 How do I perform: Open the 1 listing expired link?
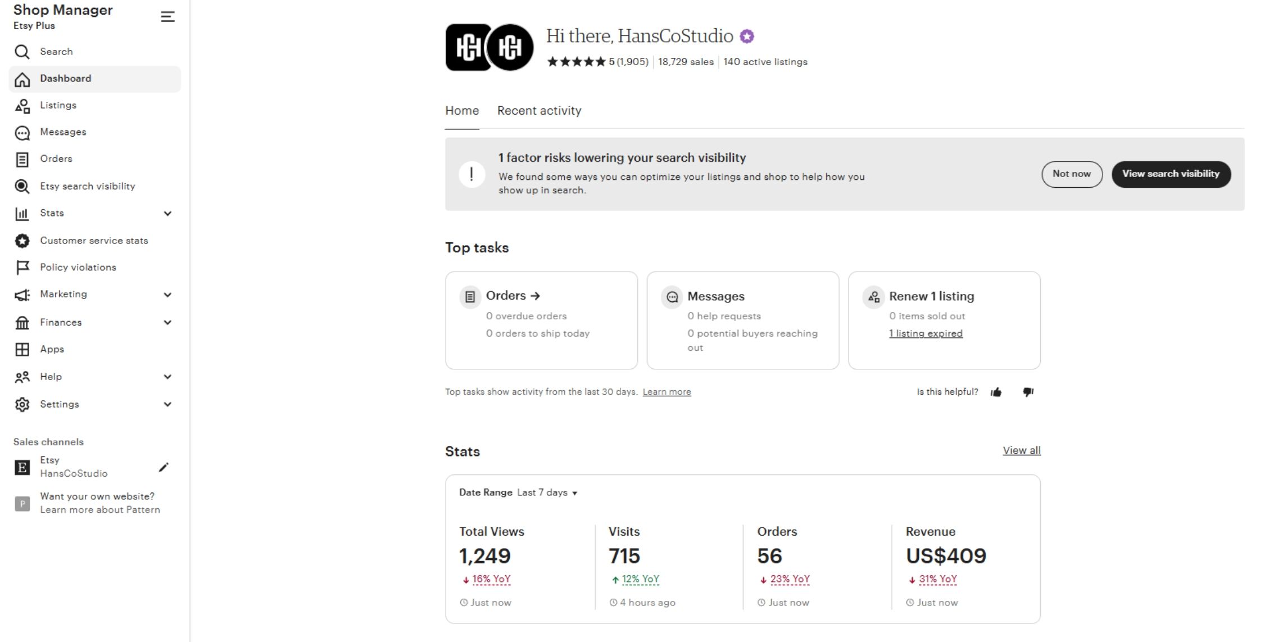926,333
